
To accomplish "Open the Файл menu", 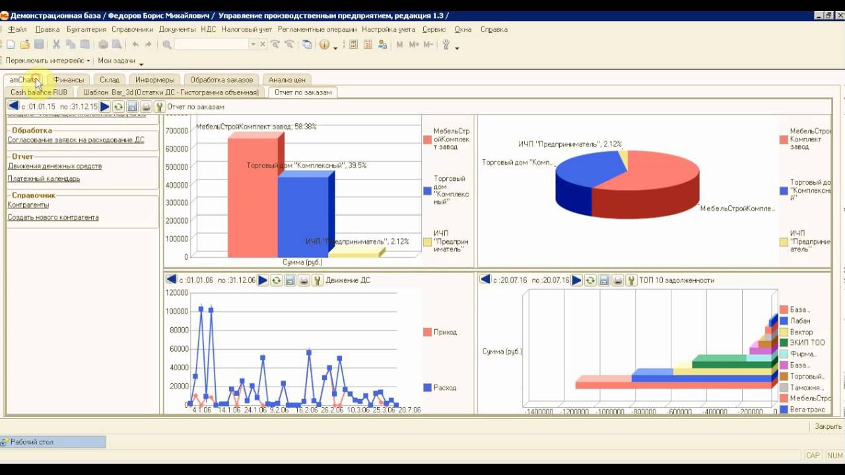I will click(x=17, y=29).
